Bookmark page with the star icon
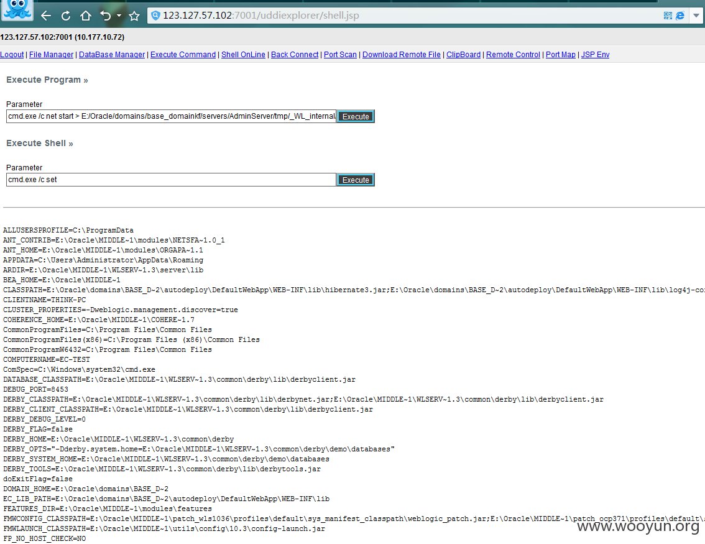Image resolution: width=705 pixels, height=544 pixels. point(134,16)
